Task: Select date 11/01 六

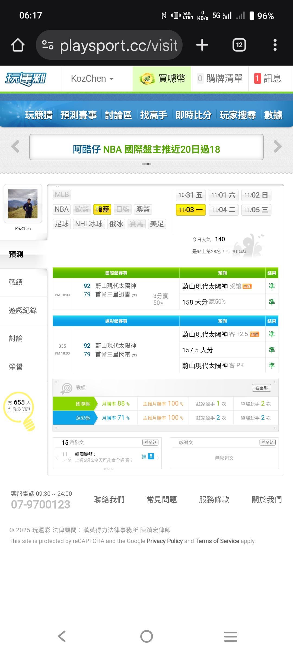Action: coord(224,195)
